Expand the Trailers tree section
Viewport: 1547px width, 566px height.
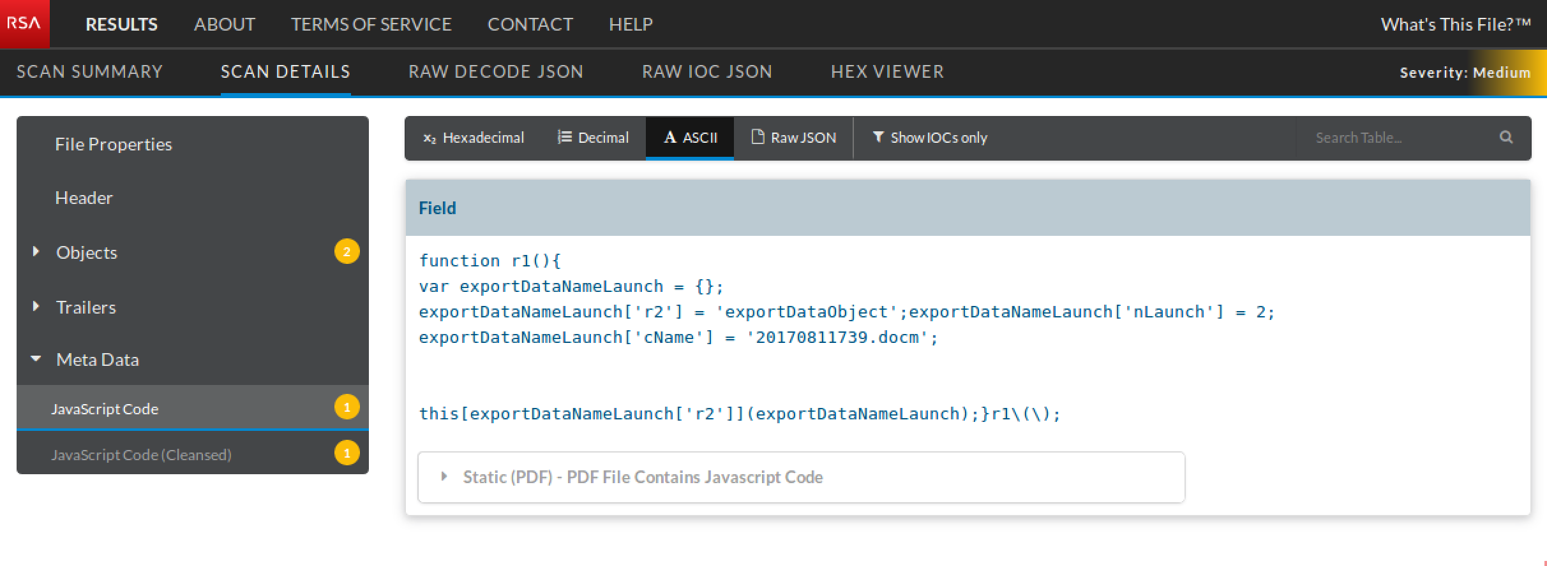pos(36,307)
